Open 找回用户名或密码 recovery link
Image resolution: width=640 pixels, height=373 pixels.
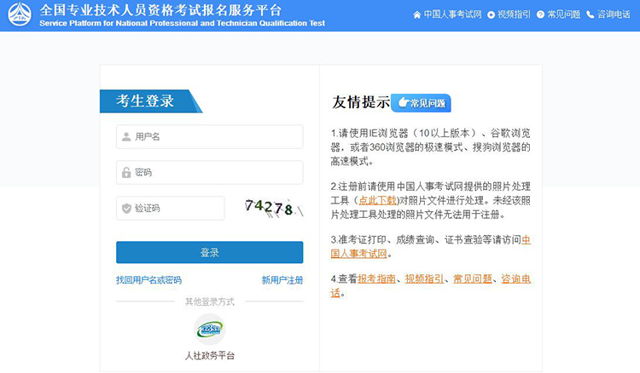pyautogui.click(x=148, y=280)
